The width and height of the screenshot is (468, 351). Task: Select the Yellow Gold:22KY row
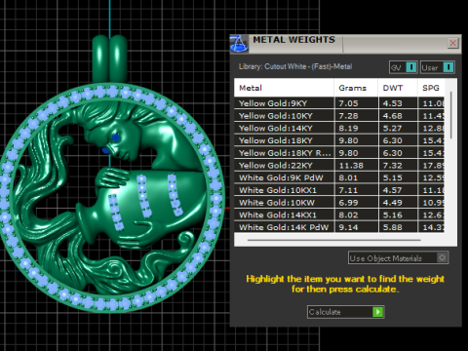(339, 166)
